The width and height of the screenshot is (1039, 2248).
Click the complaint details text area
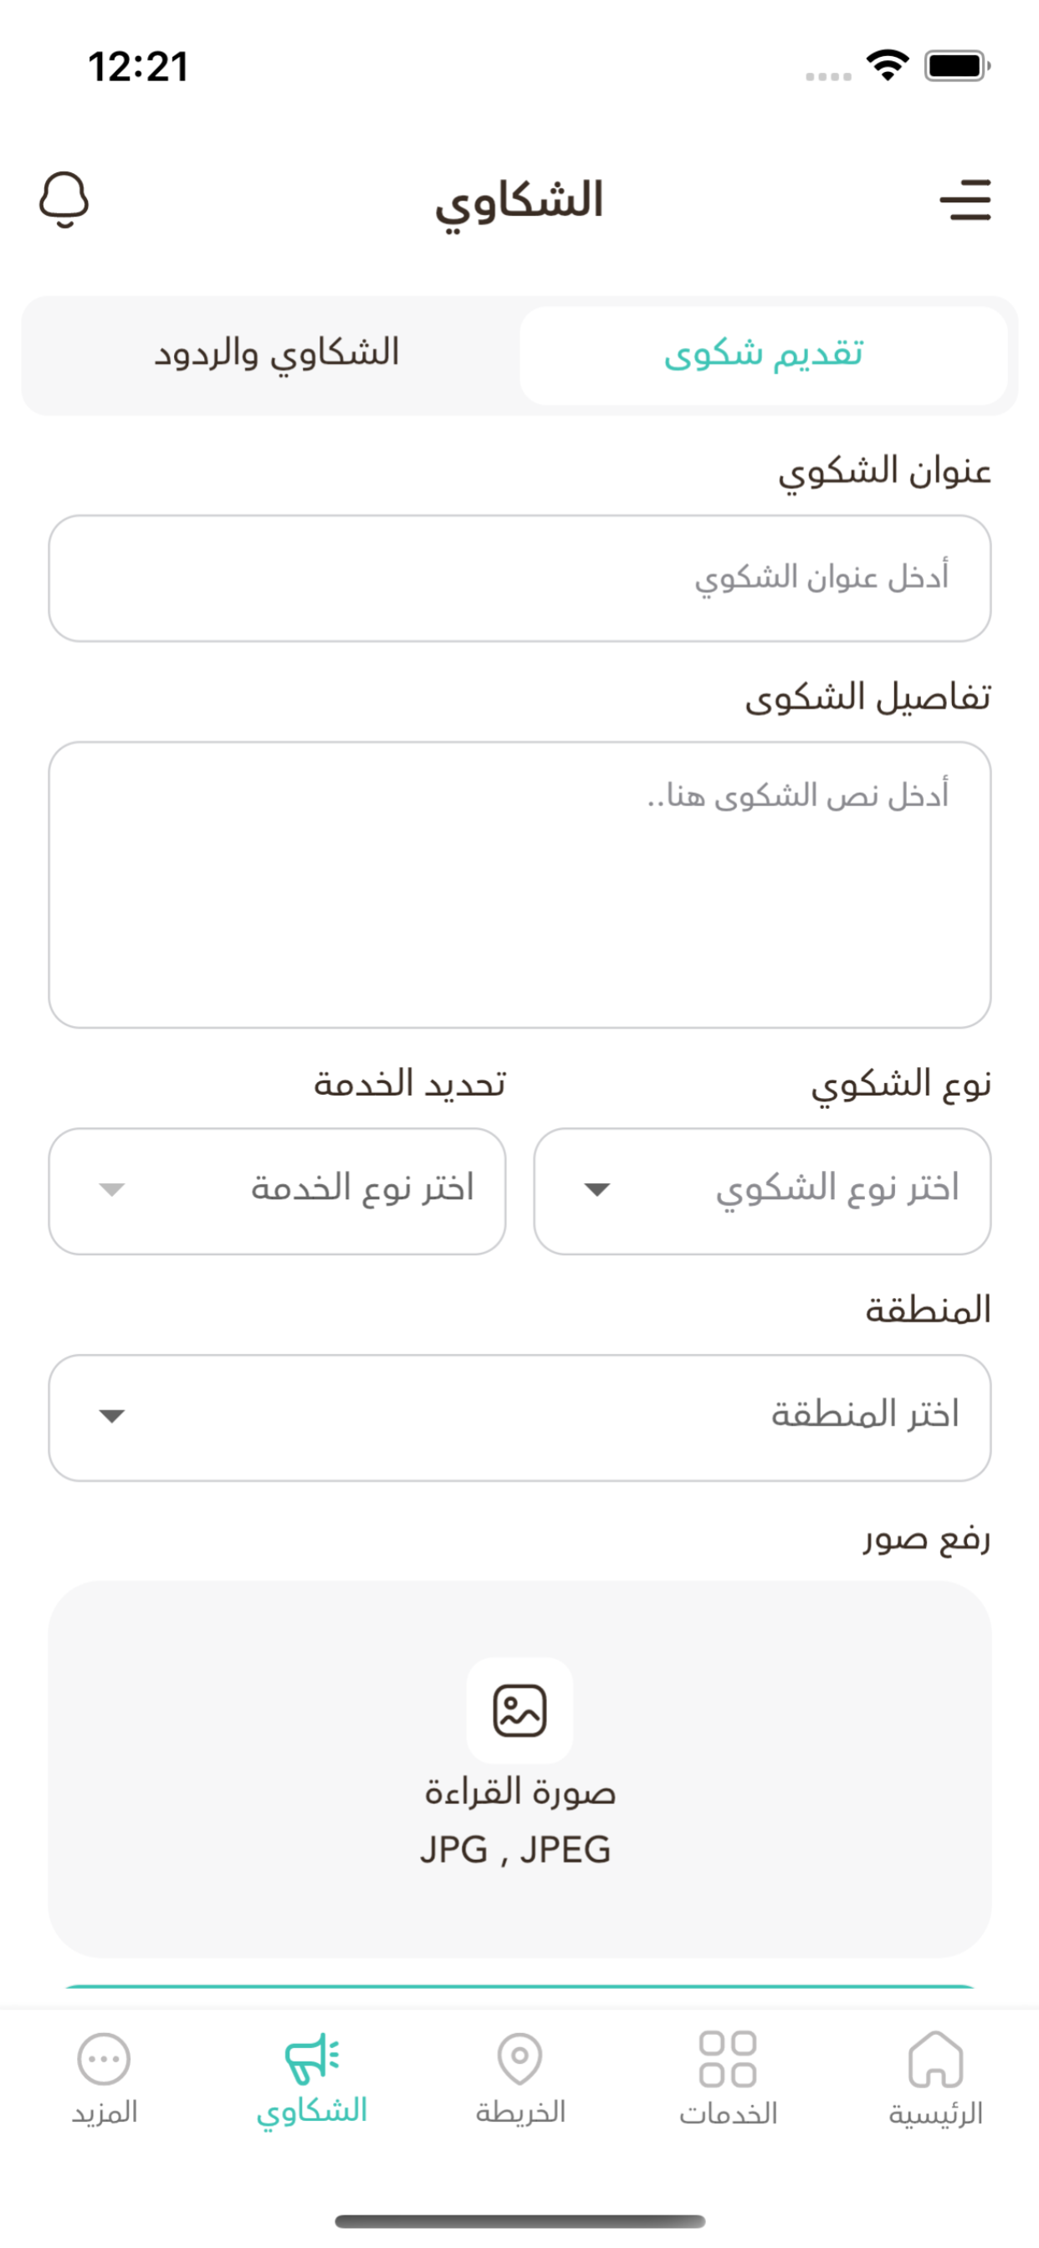point(519,884)
